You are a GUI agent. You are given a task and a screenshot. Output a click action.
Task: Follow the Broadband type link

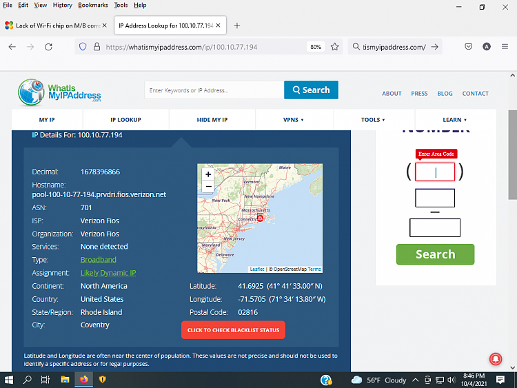pyautogui.click(x=99, y=260)
